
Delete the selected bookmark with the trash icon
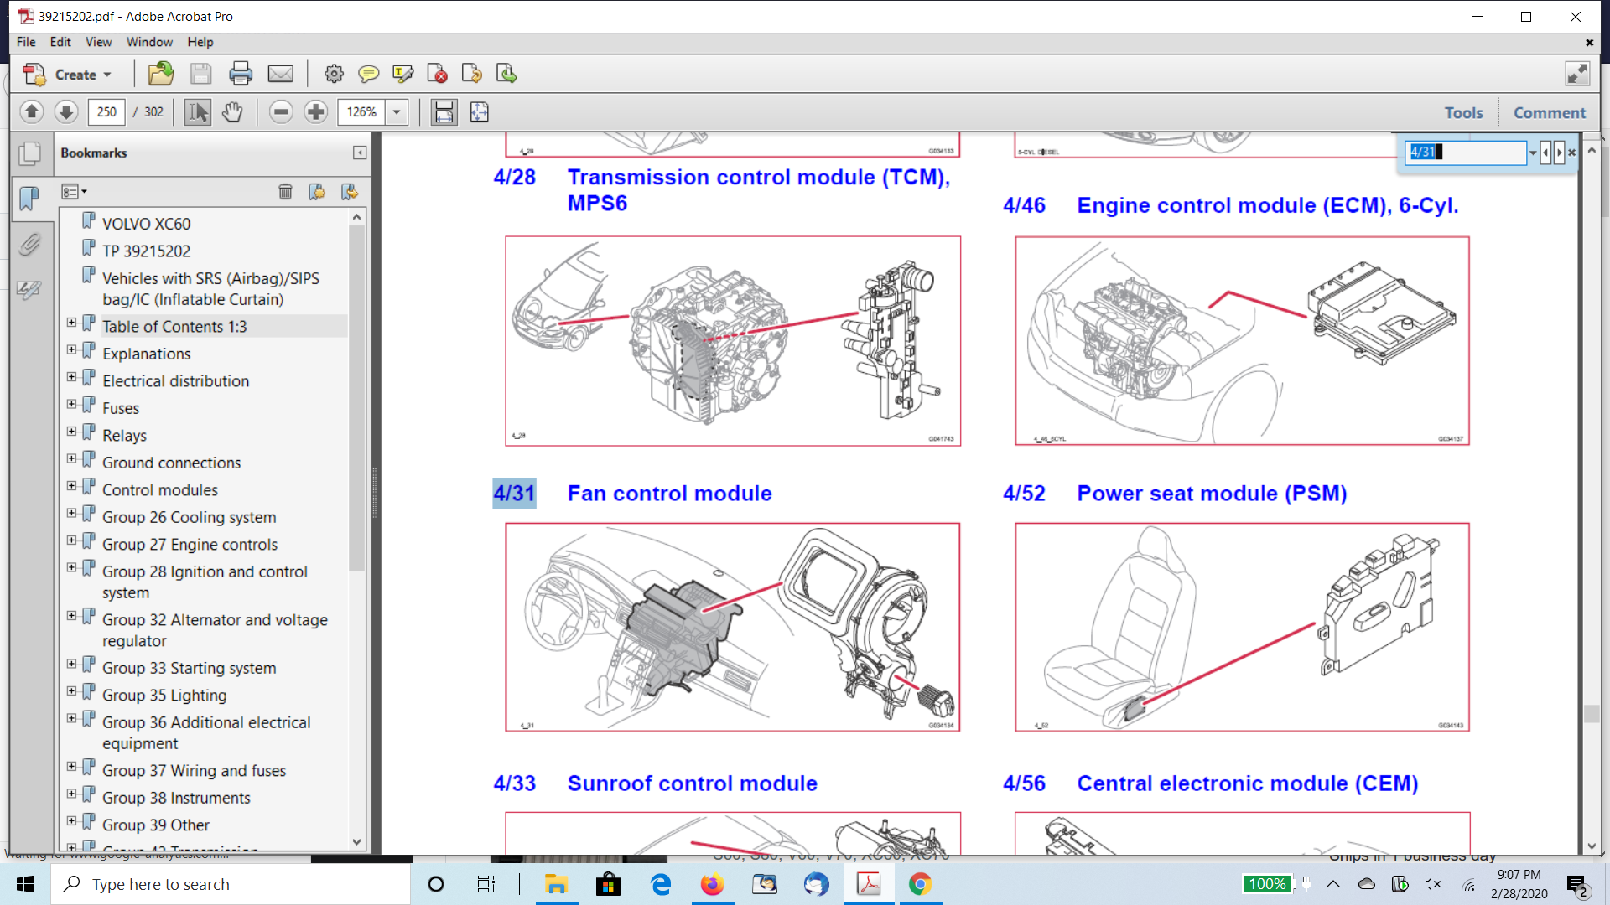285,192
